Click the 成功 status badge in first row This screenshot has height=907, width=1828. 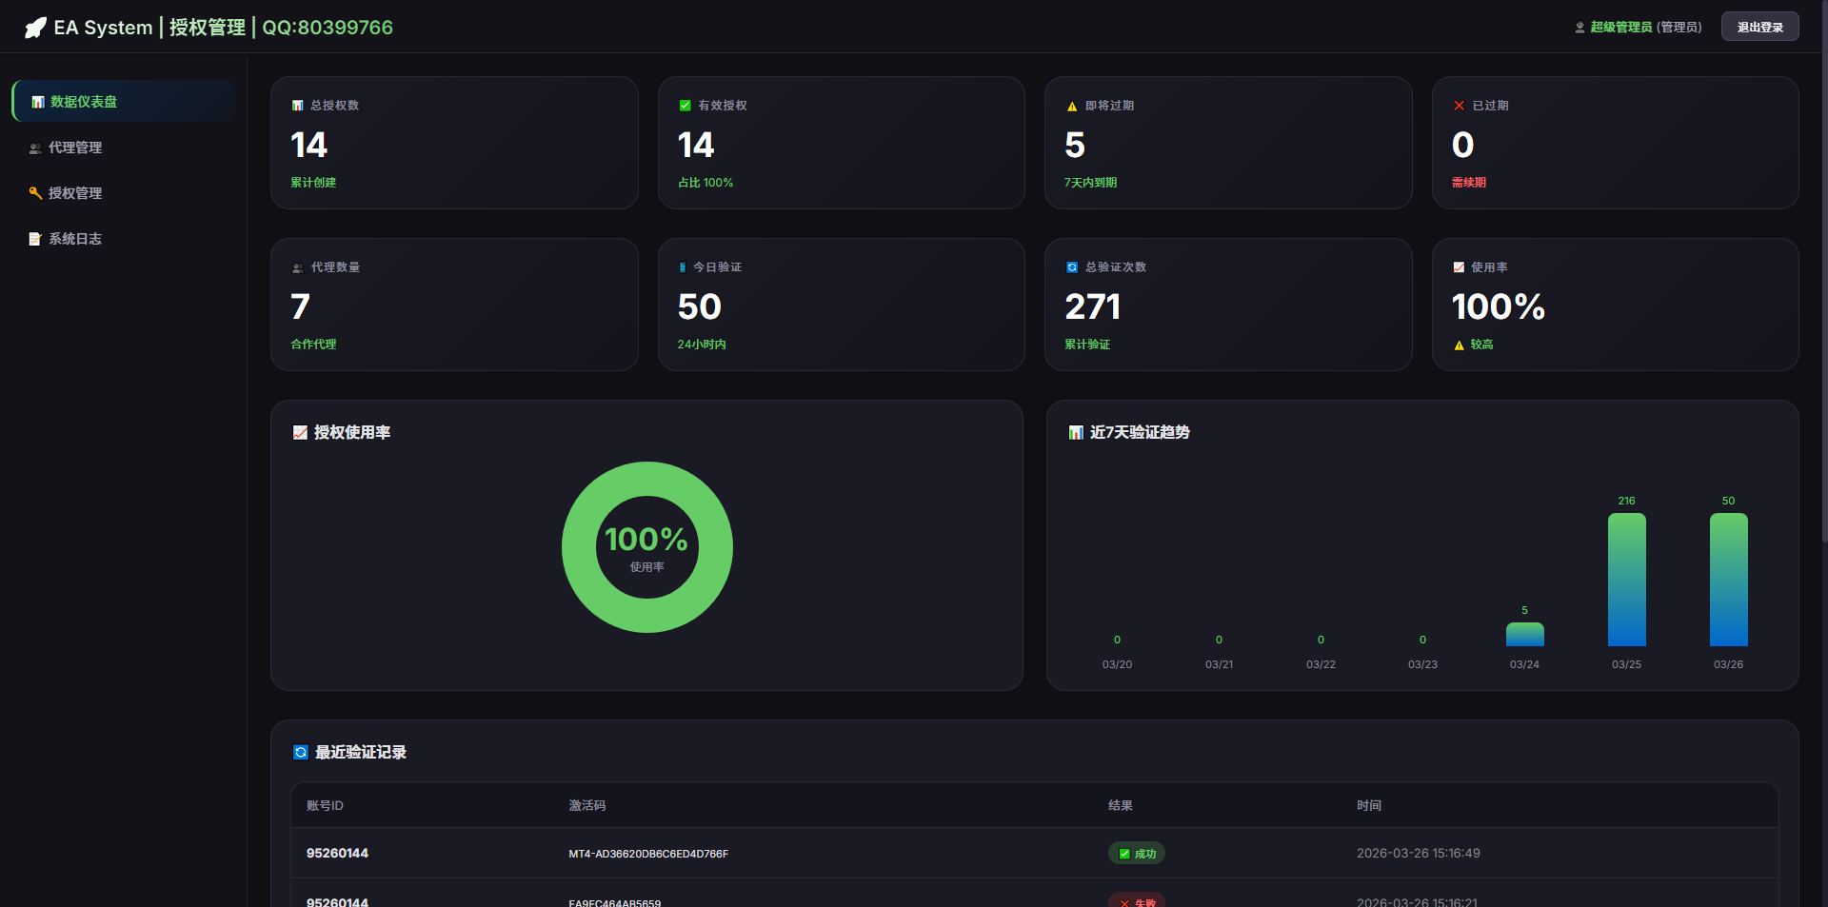[x=1137, y=854]
